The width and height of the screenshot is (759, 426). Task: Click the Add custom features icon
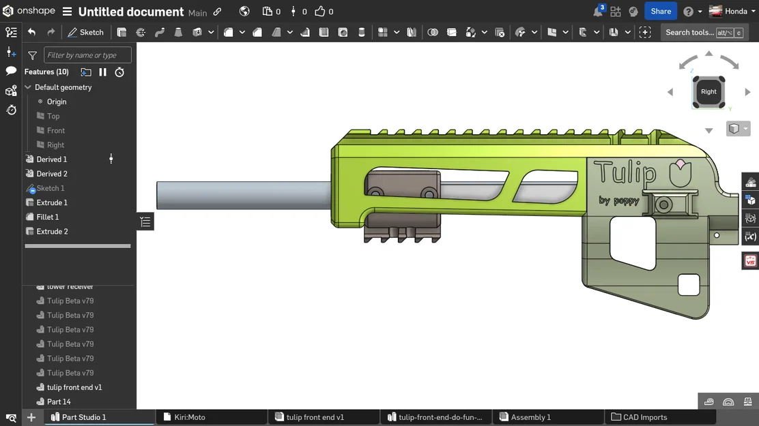coord(645,33)
